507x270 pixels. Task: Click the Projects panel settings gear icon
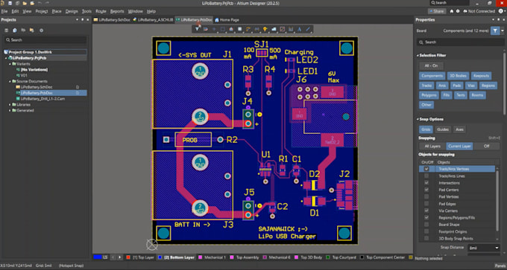pyautogui.click(x=42, y=30)
